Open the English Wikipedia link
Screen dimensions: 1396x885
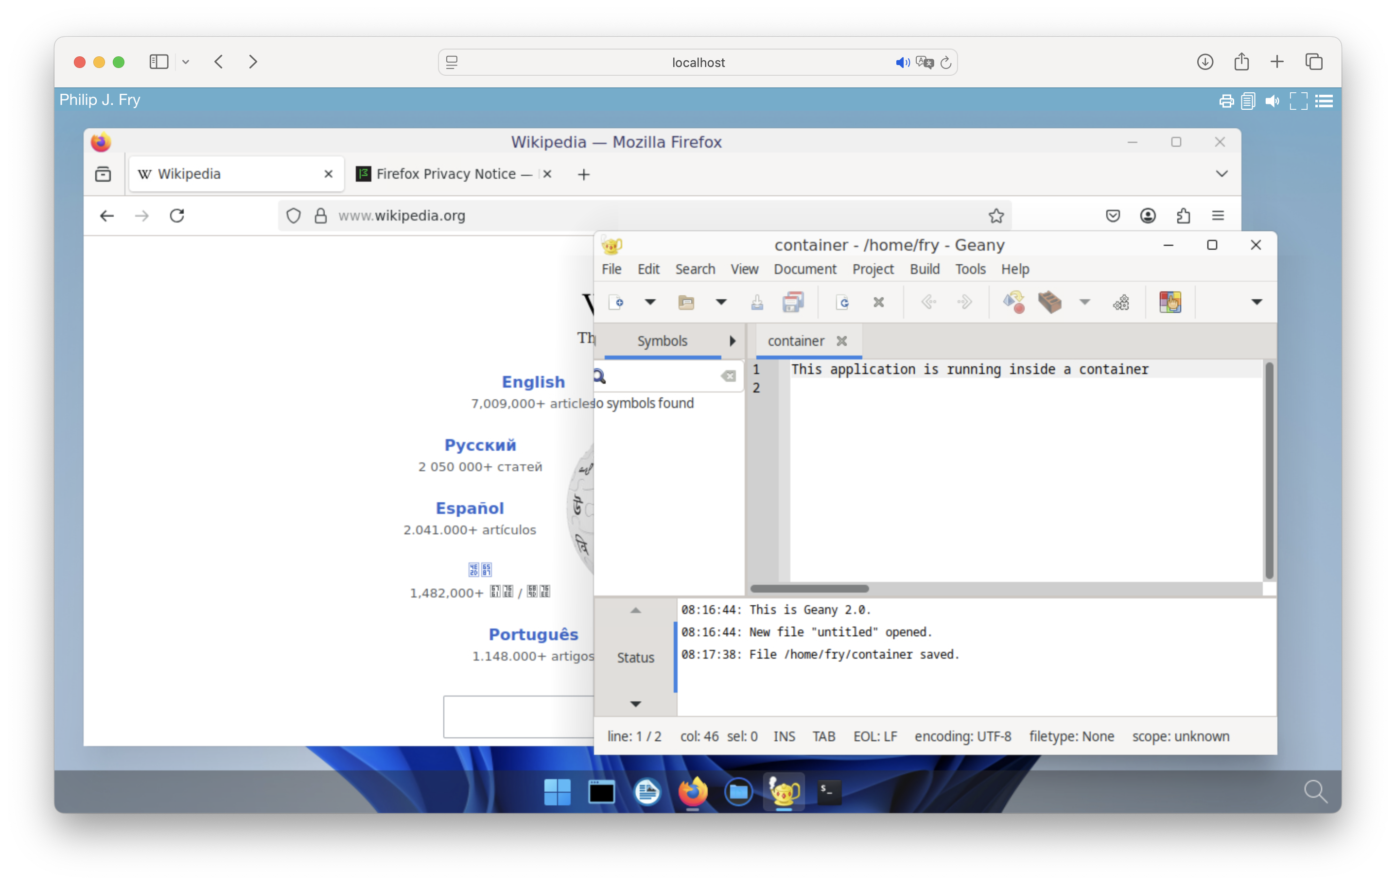tap(533, 382)
